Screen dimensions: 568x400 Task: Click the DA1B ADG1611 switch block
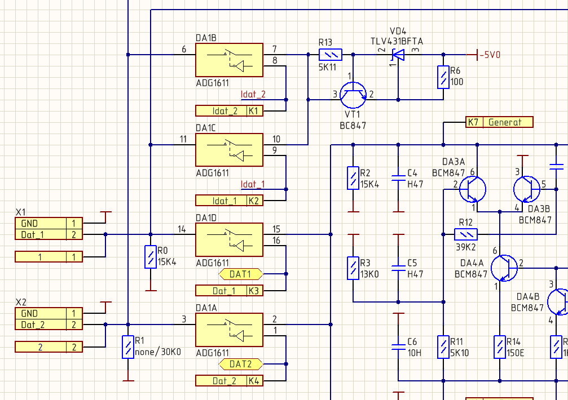click(x=230, y=60)
